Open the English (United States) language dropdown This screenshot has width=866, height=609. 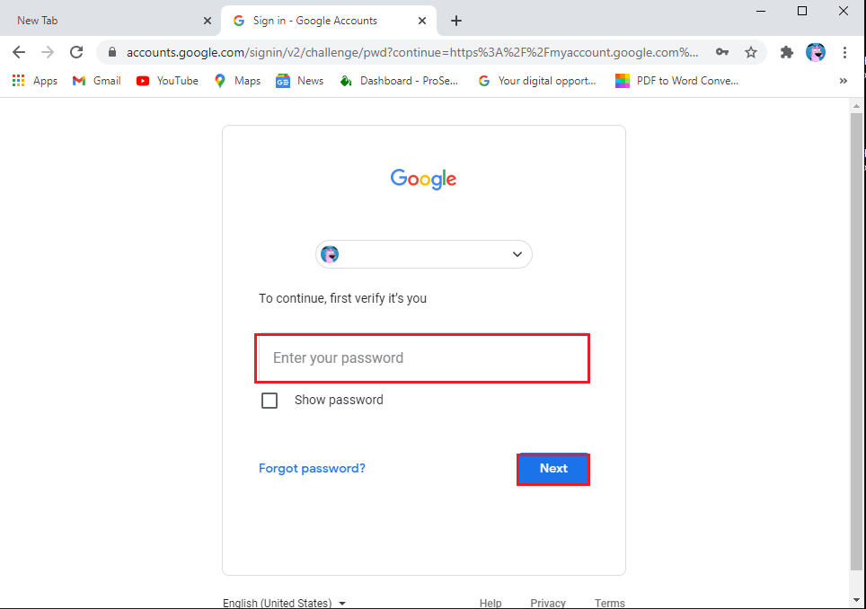[x=284, y=603]
